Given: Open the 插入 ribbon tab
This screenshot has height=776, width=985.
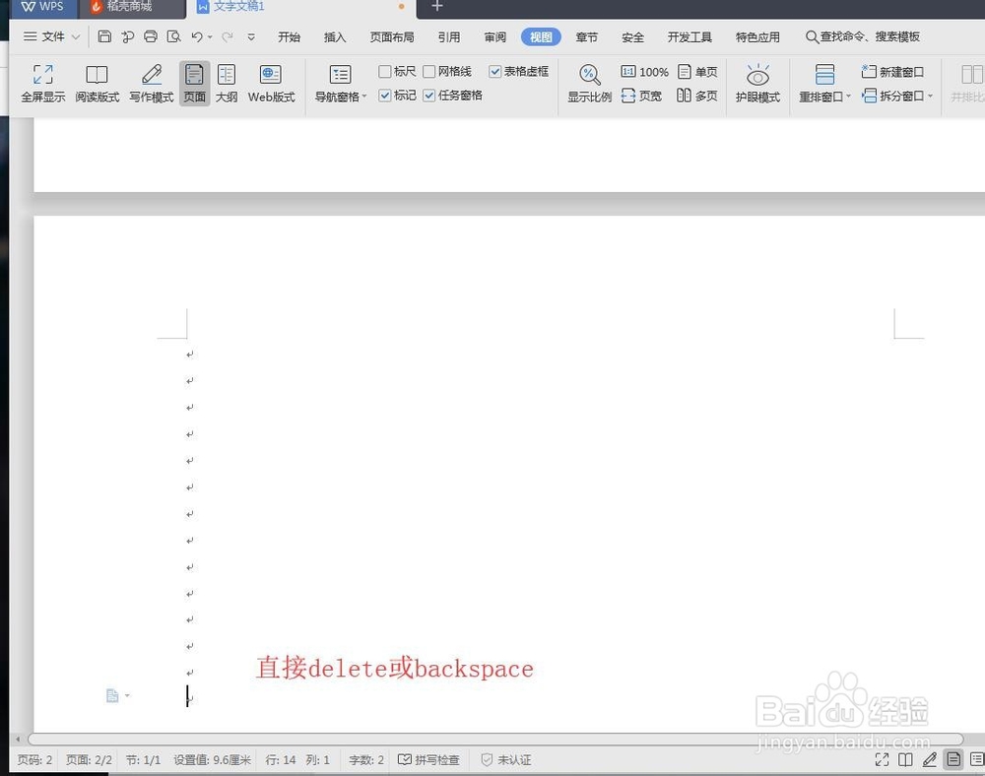Looking at the screenshot, I should click(x=335, y=37).
